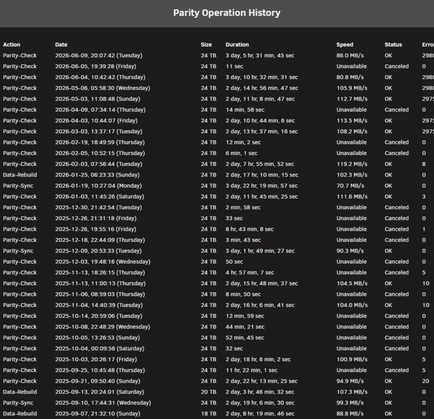Click the Parity Operation History title

coord(227,13)
